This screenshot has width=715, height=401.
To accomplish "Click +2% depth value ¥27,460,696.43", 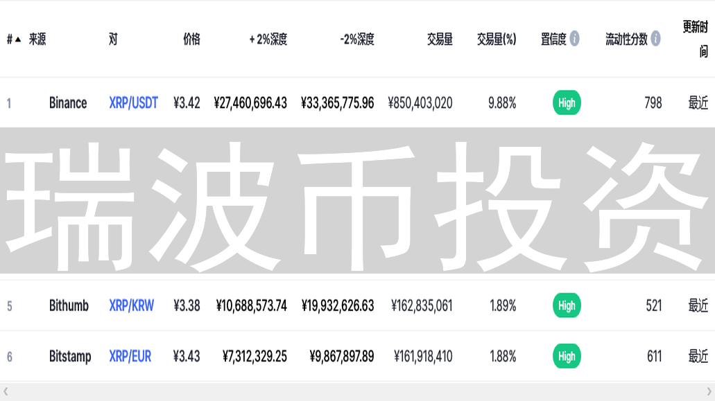I will coord(251,103).
